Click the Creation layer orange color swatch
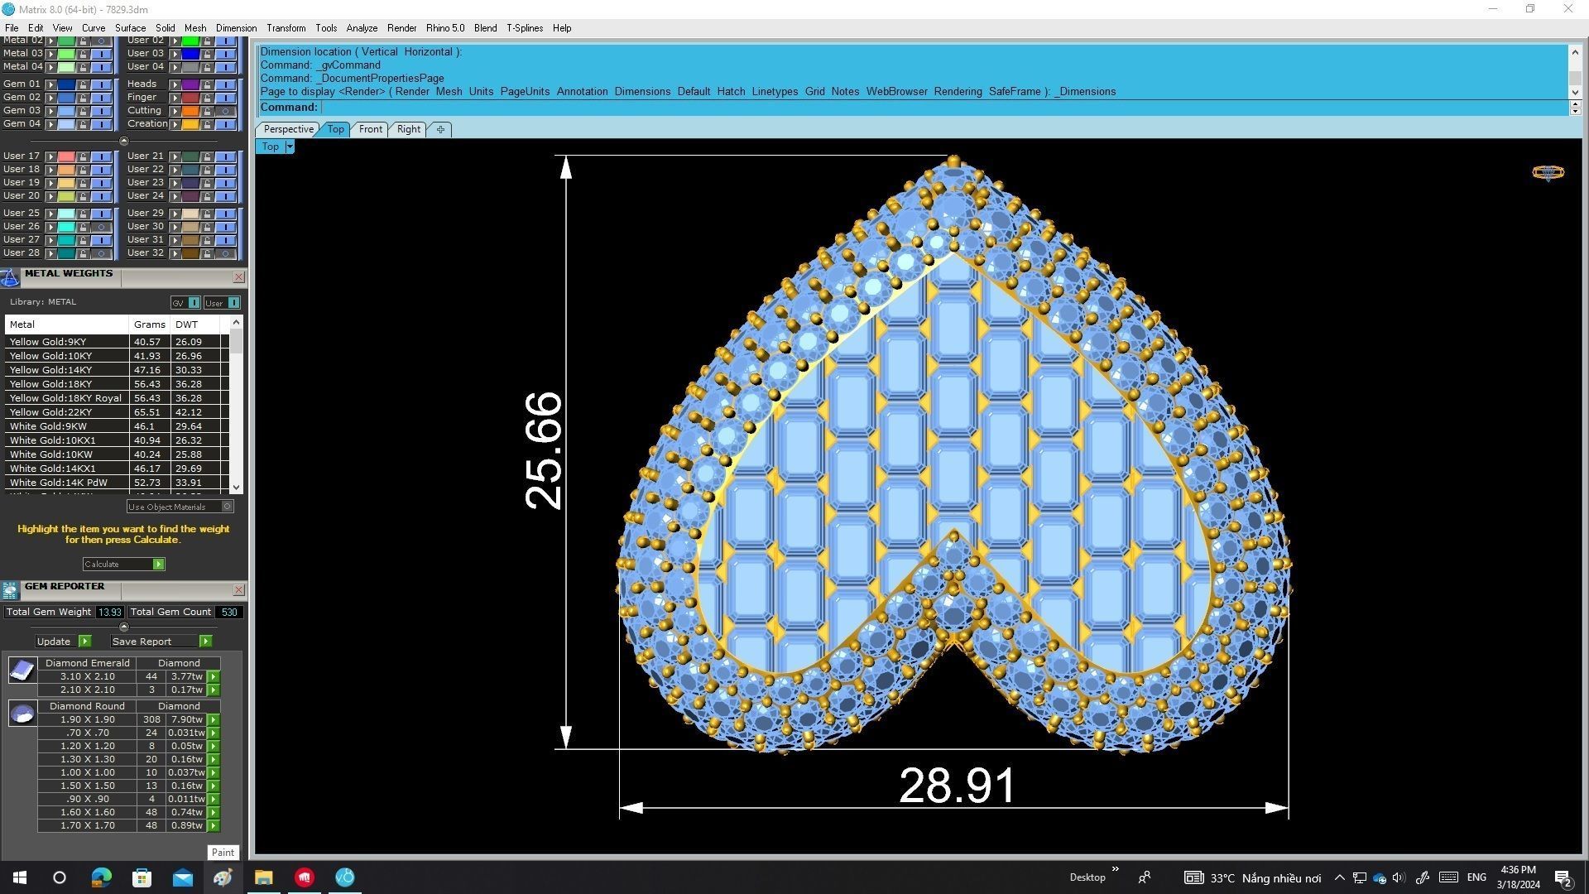This screenshot has width=1589, height=894. 190,124
